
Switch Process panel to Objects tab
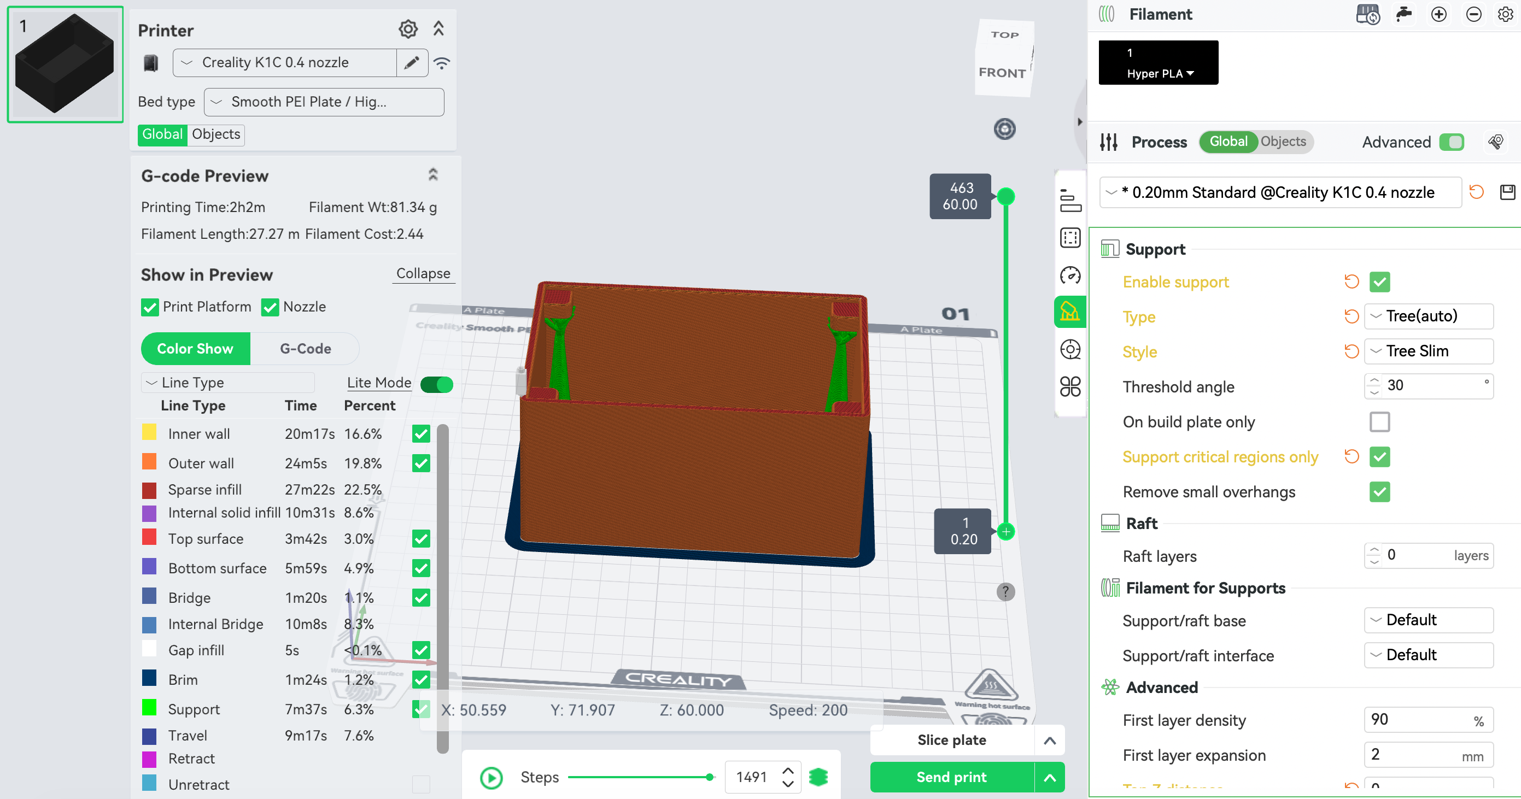[x=1283, y=142]
